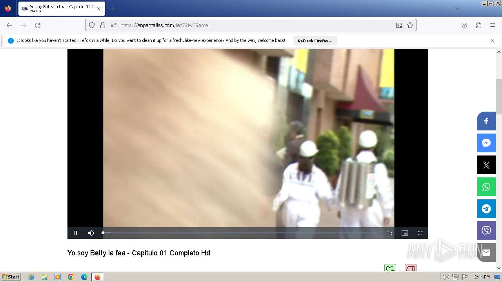Share via Viber
502x282 pixels.
[486, 231]
